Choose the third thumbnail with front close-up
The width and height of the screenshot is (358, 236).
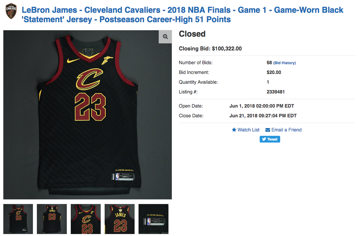click(x=86, y=219)
